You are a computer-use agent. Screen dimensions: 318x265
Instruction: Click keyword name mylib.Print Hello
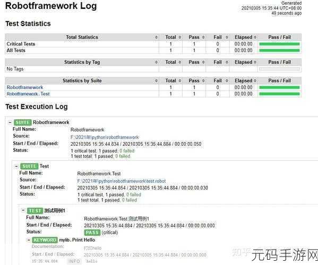[77, 240]
